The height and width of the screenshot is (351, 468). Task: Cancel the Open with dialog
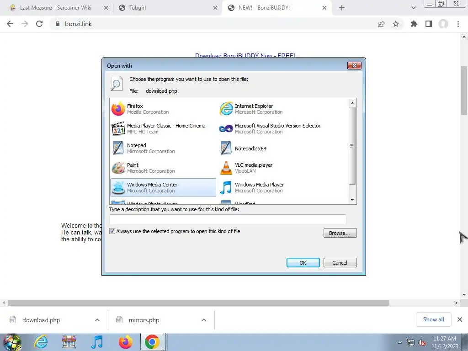pyautogui.click(x=340, y=263)
